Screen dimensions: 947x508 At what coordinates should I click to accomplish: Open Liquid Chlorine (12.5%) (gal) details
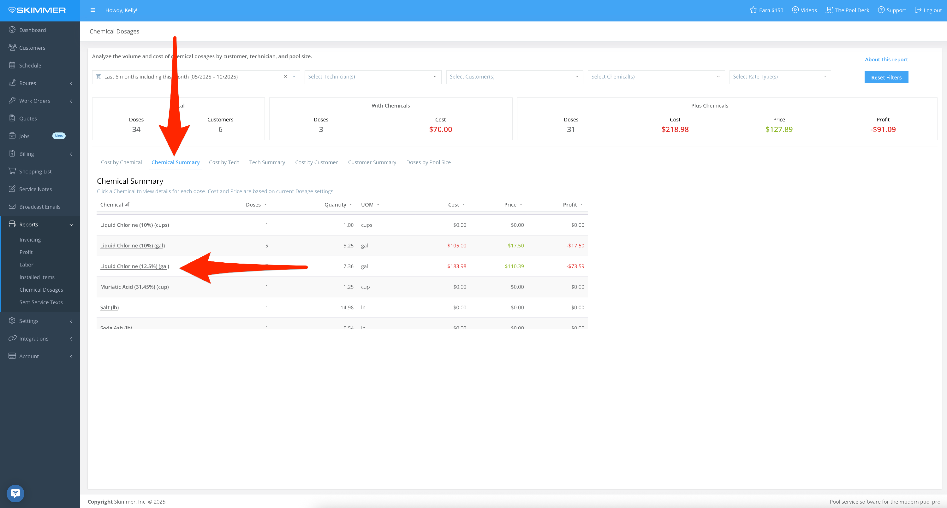[x=134, y=266]
